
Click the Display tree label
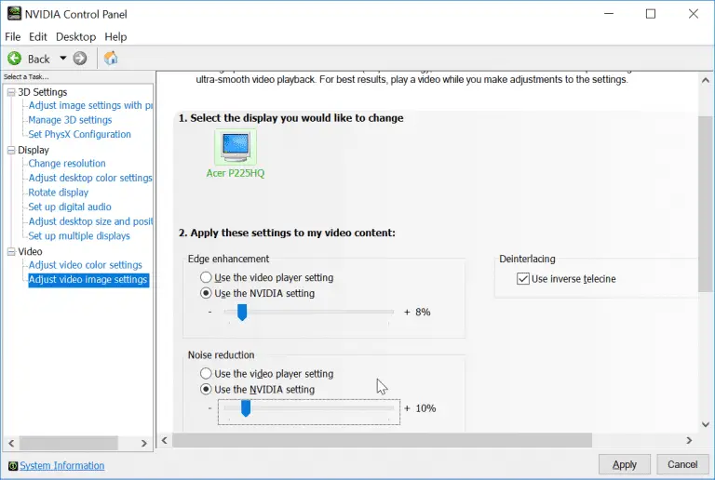34,151
